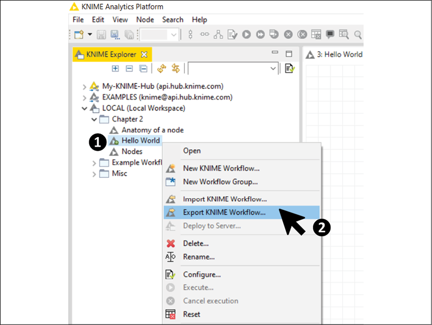
Task: Click the Execute selected node icon
Action: click(247, 34)
